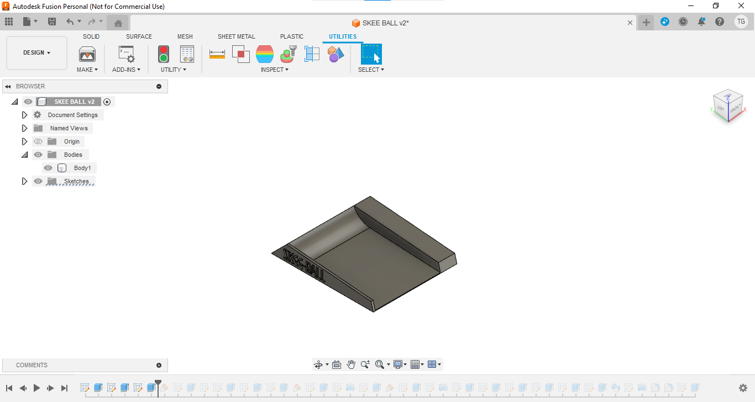This screenshot has width=755, height=402.
Task: Toggle visibility of SKEE BALL v2 component
Action: (28, 102)
